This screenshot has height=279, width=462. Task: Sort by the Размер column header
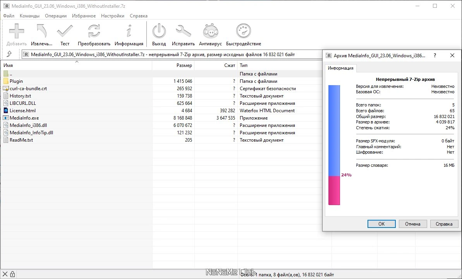173,65
